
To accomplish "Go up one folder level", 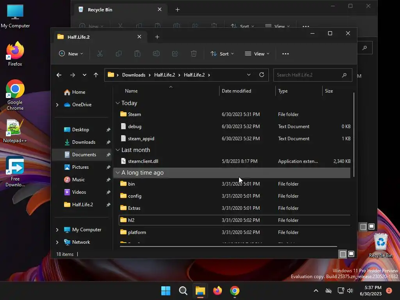I will coord(96,75).
